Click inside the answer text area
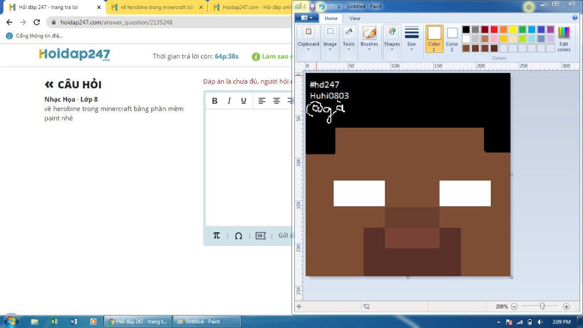The height and width of the screenshot is (328, 583). [x=249, y=167]
